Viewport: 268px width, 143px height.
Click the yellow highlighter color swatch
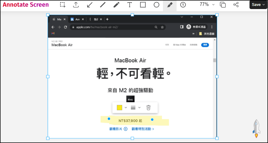(x=119, y=108)
